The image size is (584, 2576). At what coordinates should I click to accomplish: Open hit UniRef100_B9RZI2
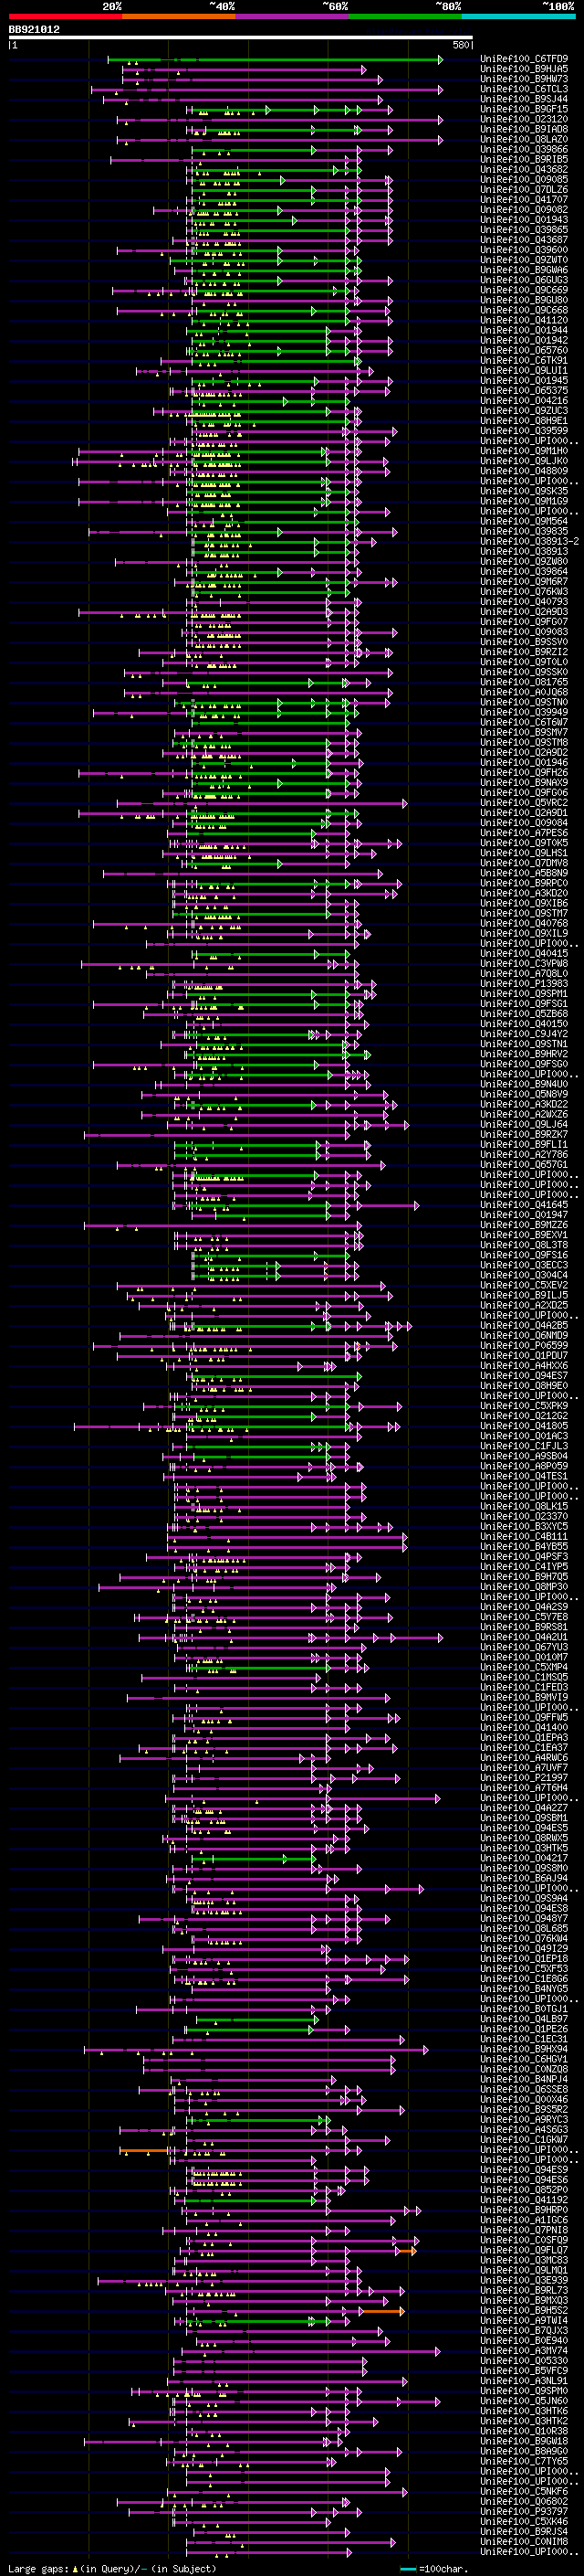coord(524,652)
